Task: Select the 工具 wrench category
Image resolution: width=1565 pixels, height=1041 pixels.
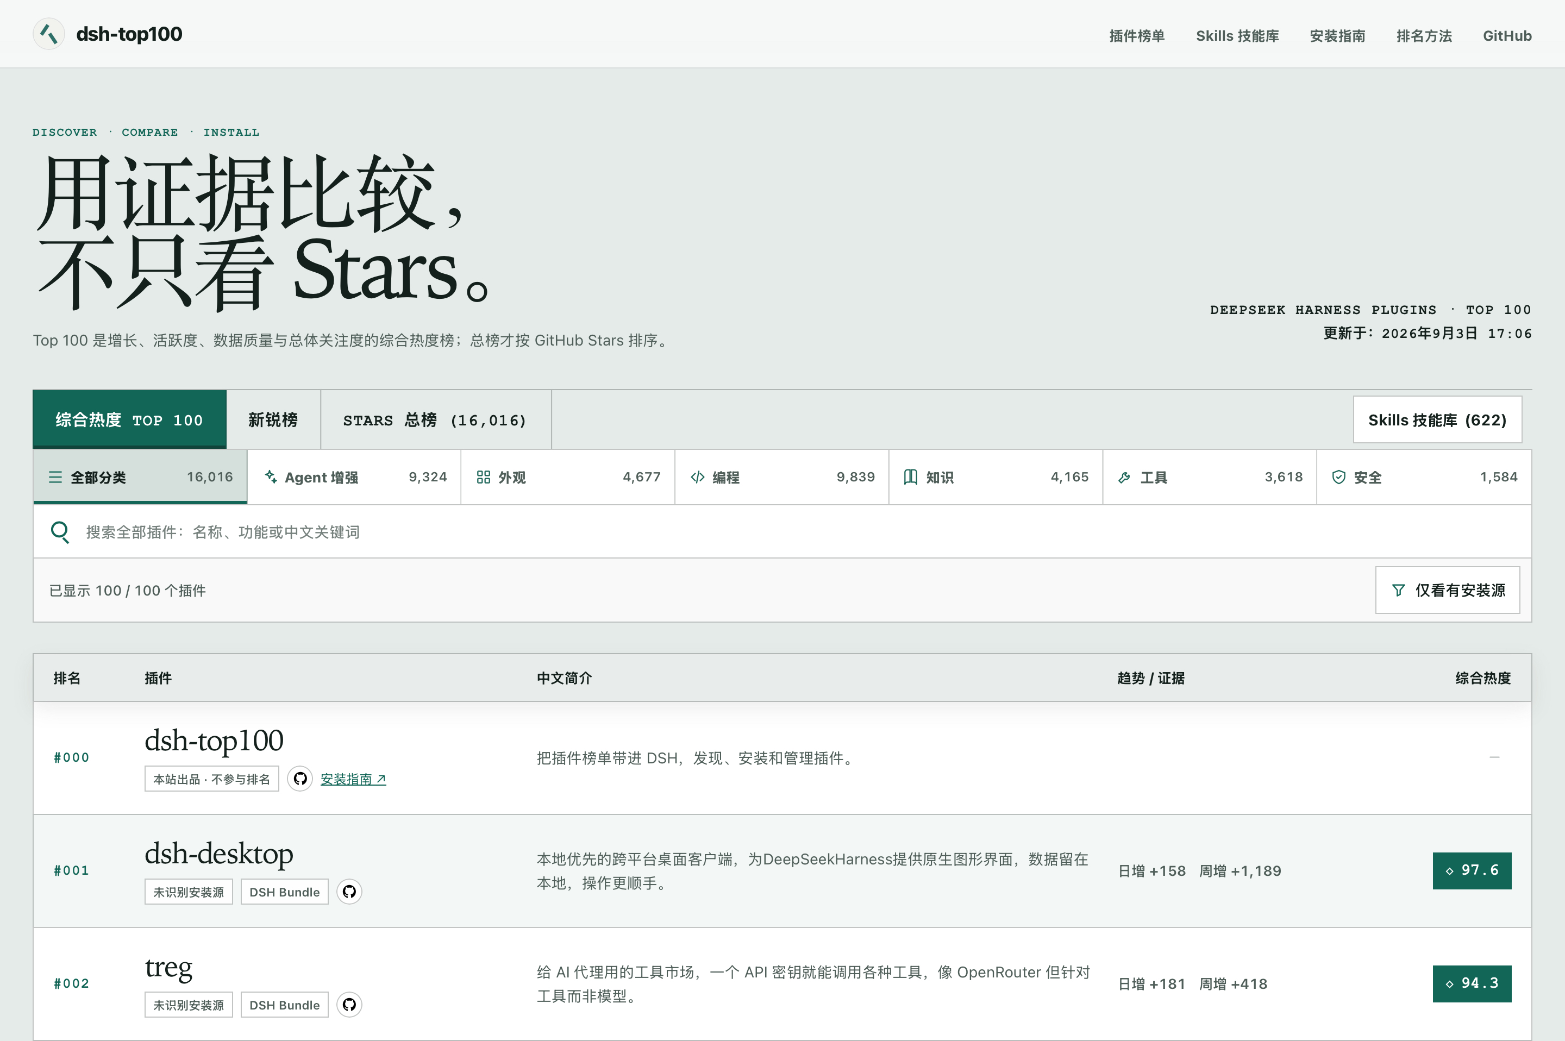Action: click(1209, 478)
